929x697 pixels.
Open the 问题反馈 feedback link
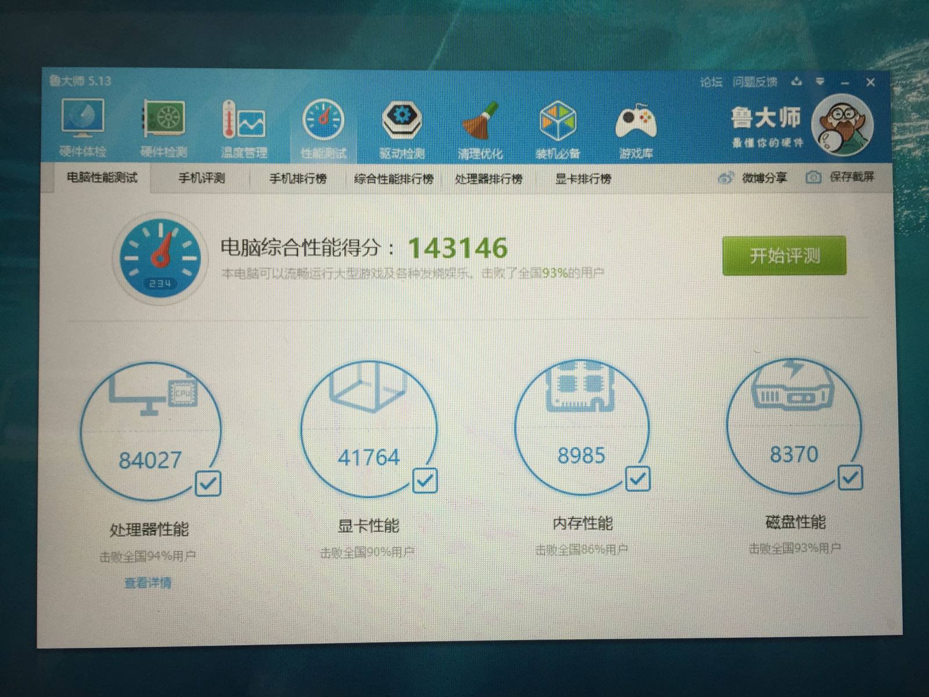[x=754, y=82]
